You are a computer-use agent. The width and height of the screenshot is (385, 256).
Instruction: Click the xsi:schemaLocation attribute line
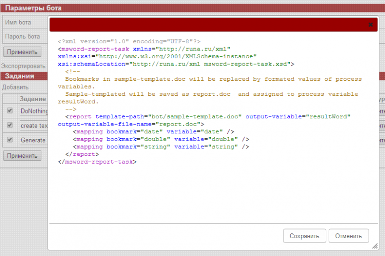tap(176, 64)
